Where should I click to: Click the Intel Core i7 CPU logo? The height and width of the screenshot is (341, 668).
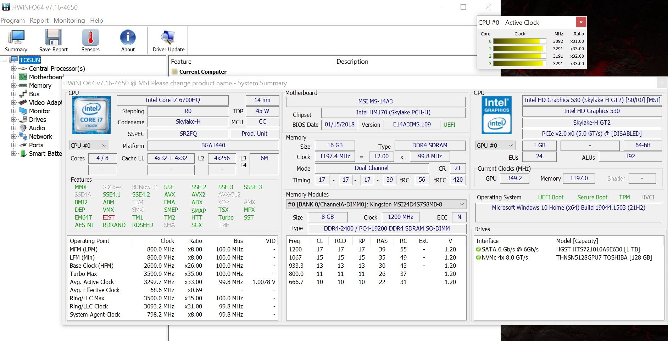point(91,115)
